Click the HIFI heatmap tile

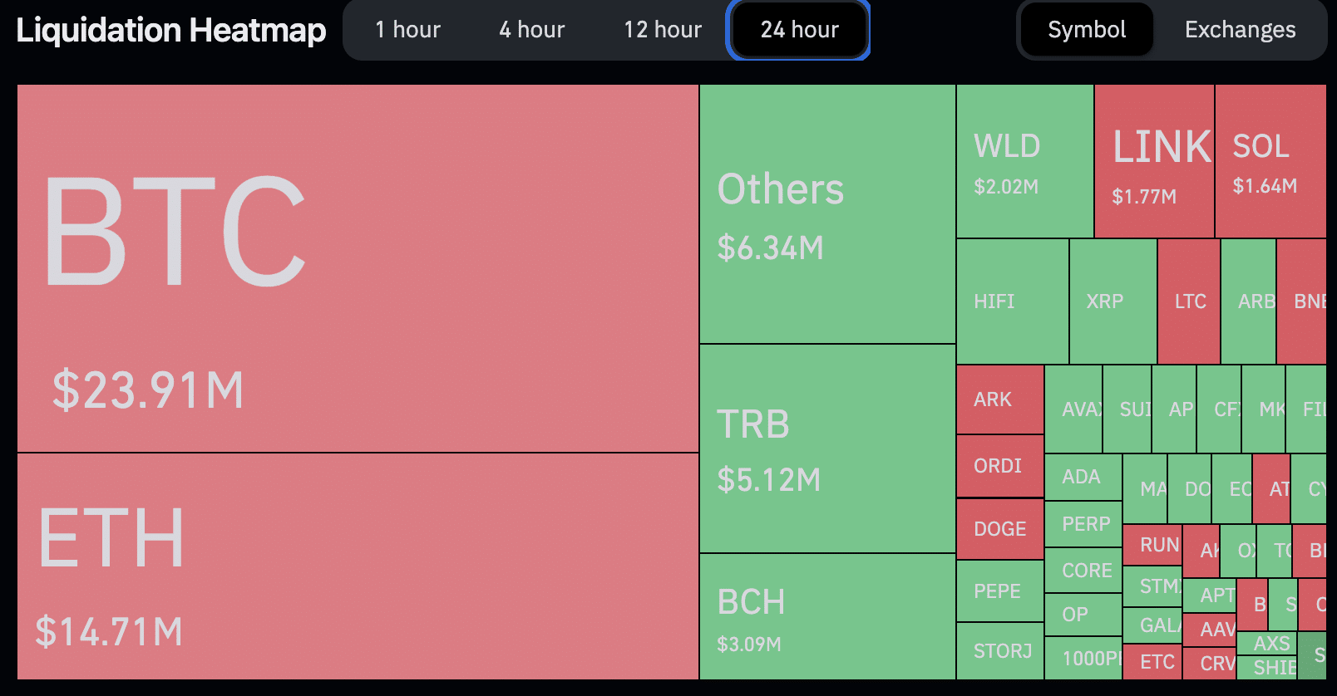1012,301
